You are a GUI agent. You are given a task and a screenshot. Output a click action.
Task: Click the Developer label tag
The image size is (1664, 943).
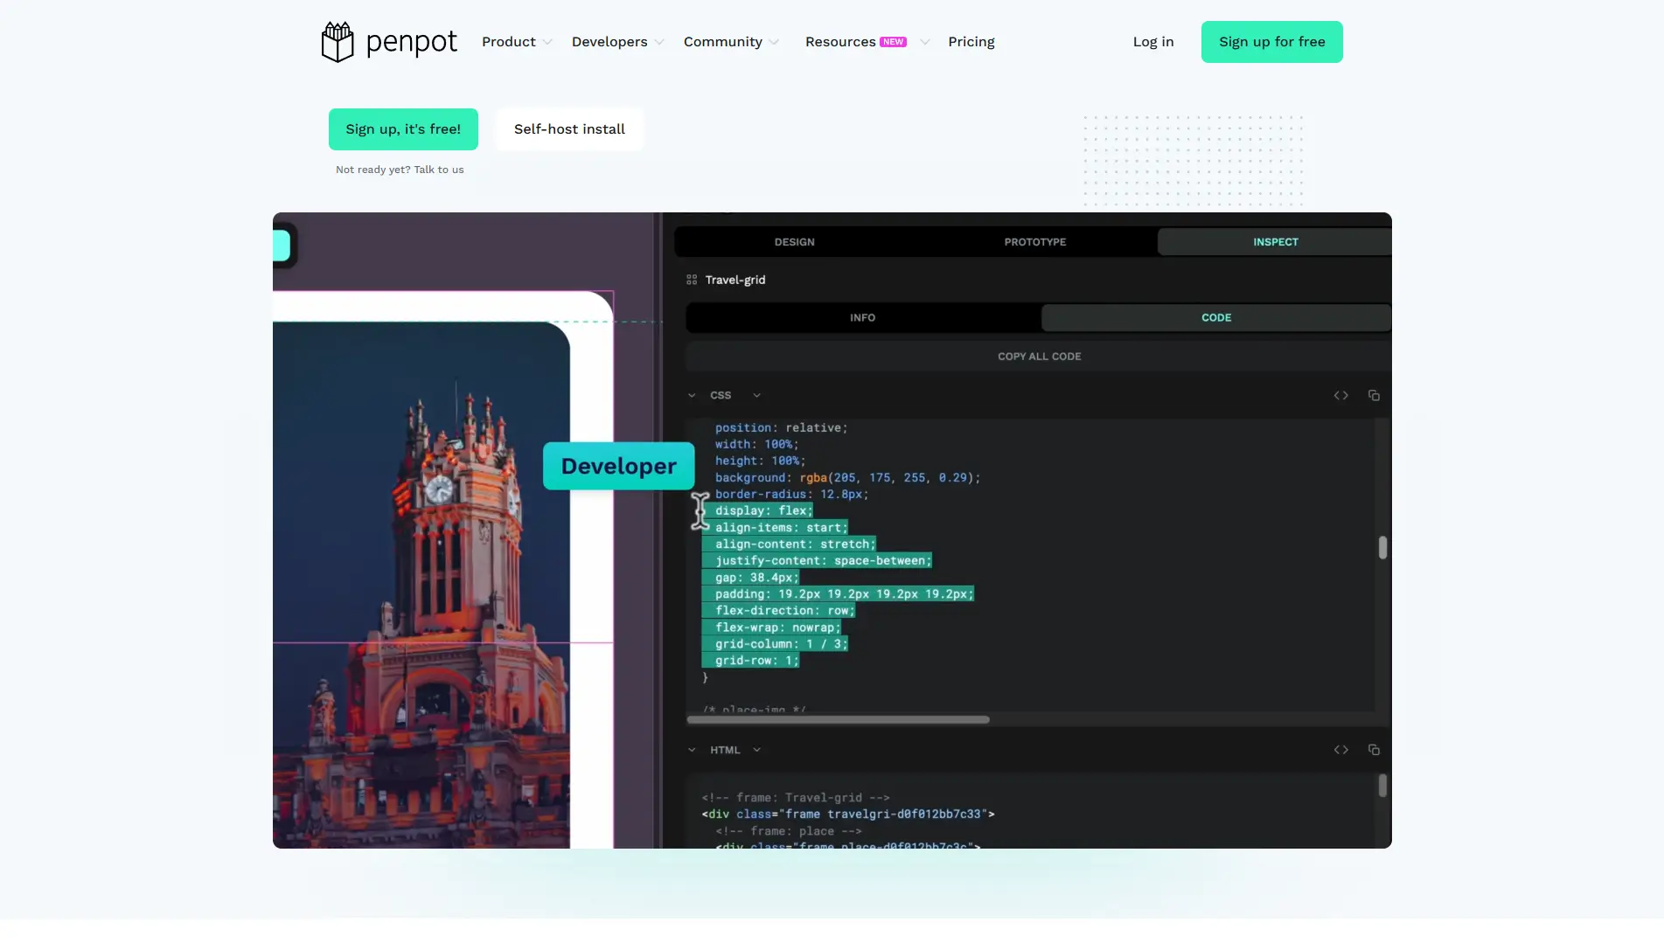tap(618, 466)
